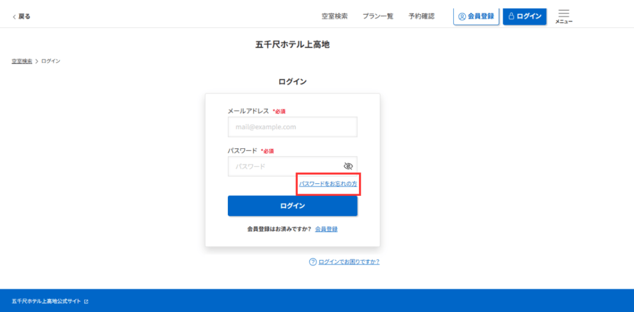
Task: Open the ログインでお困りですか？ help link
Action: click(349, 262)
